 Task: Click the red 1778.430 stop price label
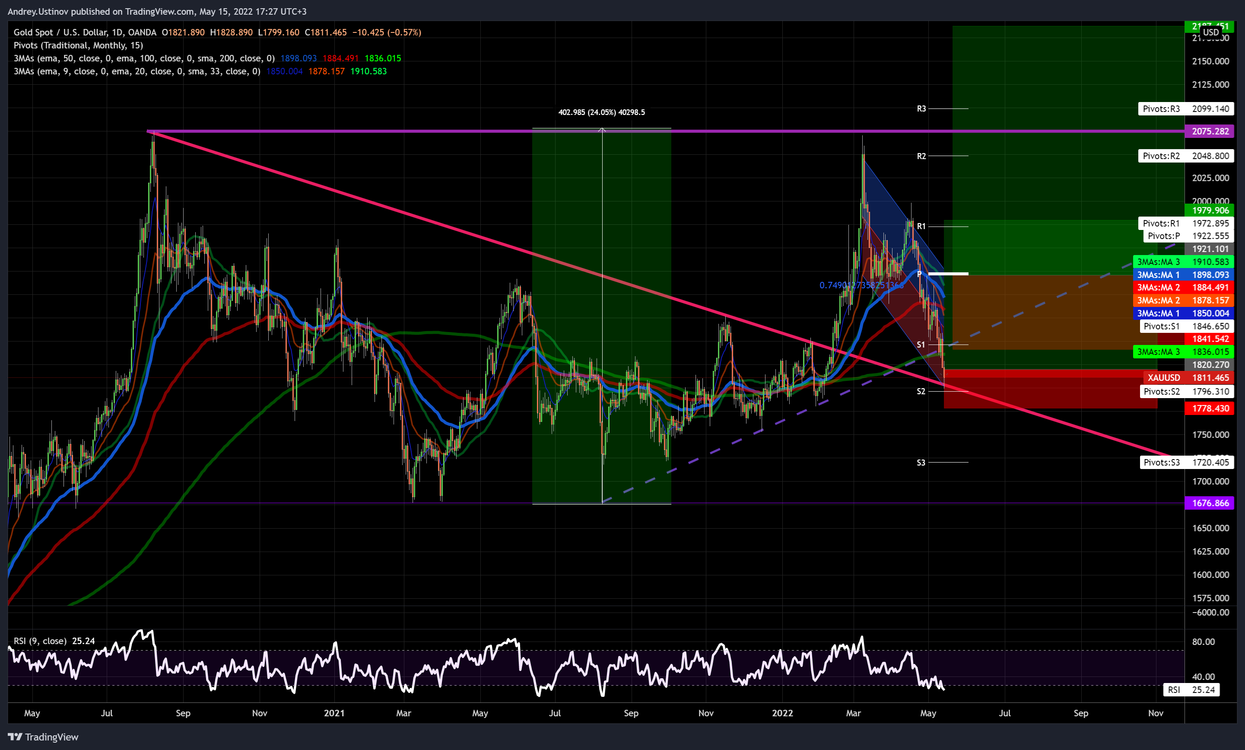(1209, 409)
